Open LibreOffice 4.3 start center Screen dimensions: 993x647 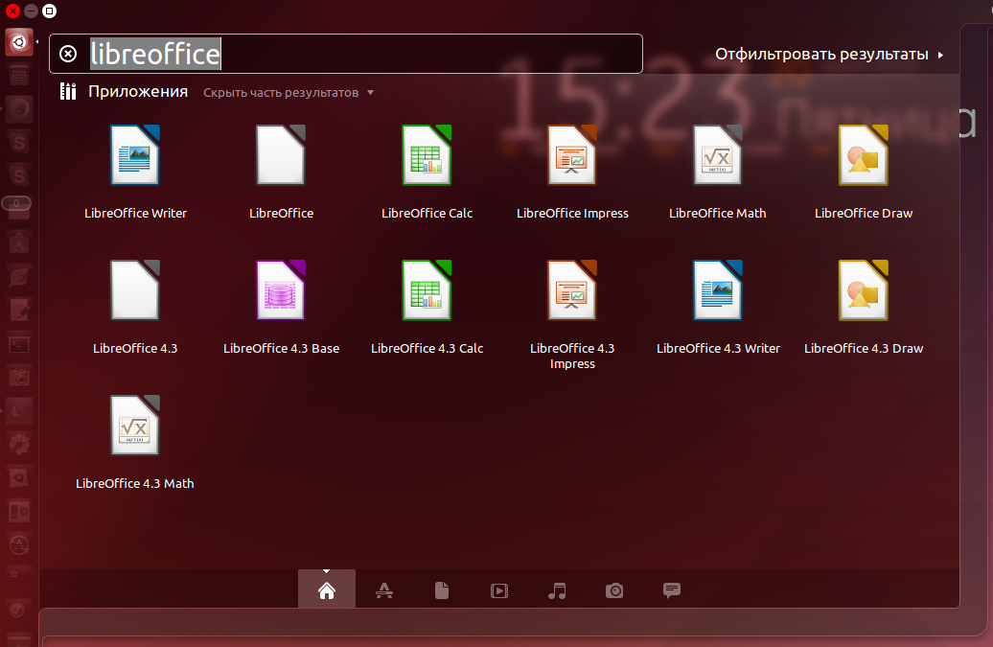pyautogui.click(x=135, y=289)
